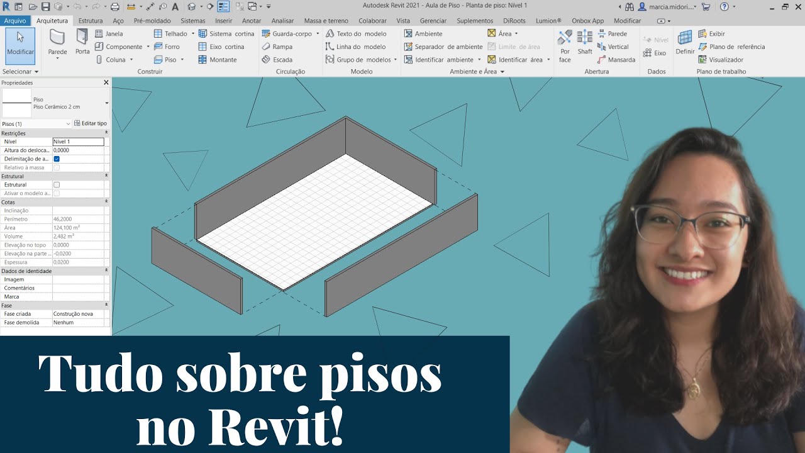Click the Definir work plane tool

(685, 42)
